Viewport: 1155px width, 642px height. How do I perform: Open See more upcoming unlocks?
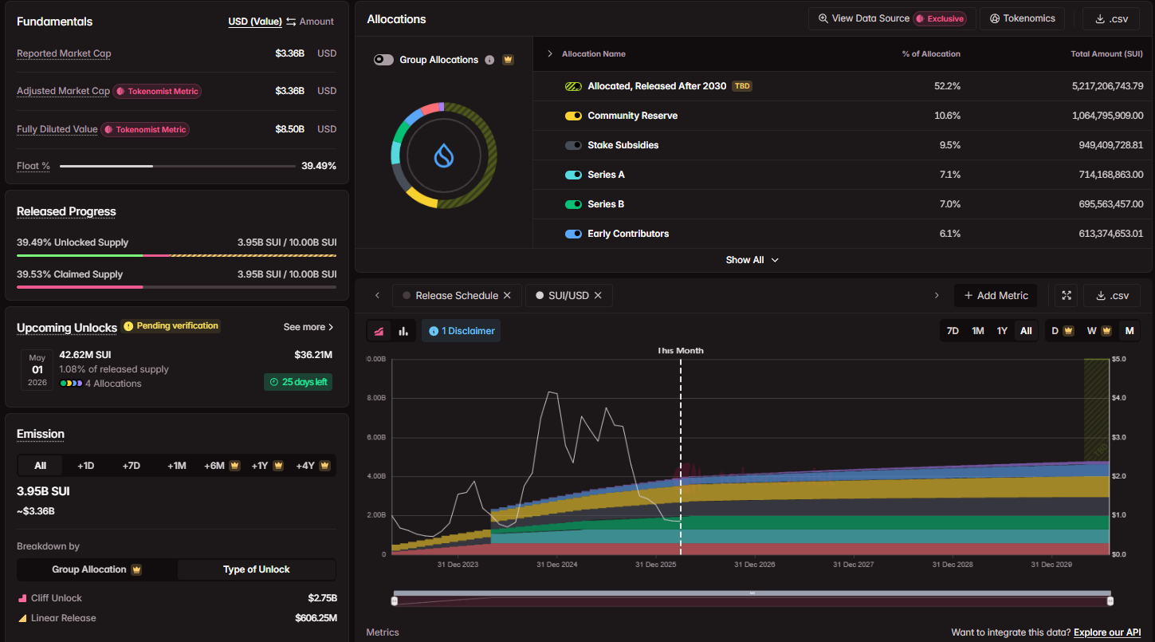pyautogui.click(x=308, y=327)
